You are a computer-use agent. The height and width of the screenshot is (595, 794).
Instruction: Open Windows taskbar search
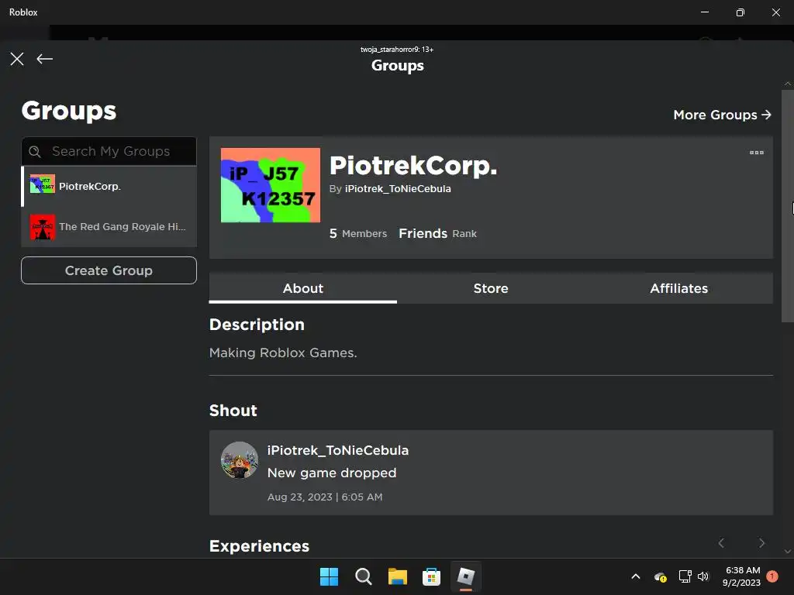(363, 576)
